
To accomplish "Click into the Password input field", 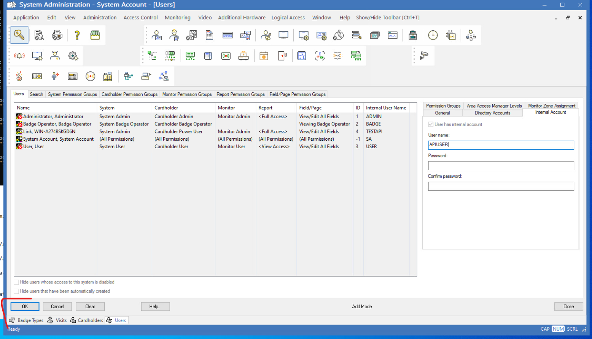I will click(501, 166).
